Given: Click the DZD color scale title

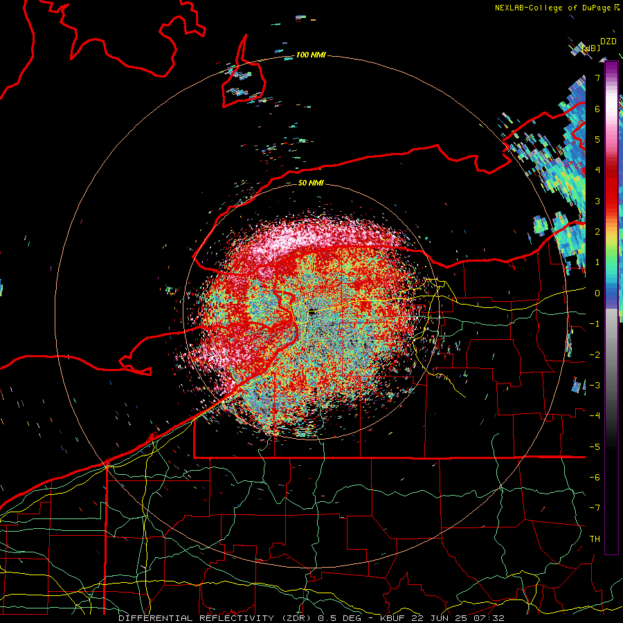Looking at the screenshot, I should coord(608,42).
